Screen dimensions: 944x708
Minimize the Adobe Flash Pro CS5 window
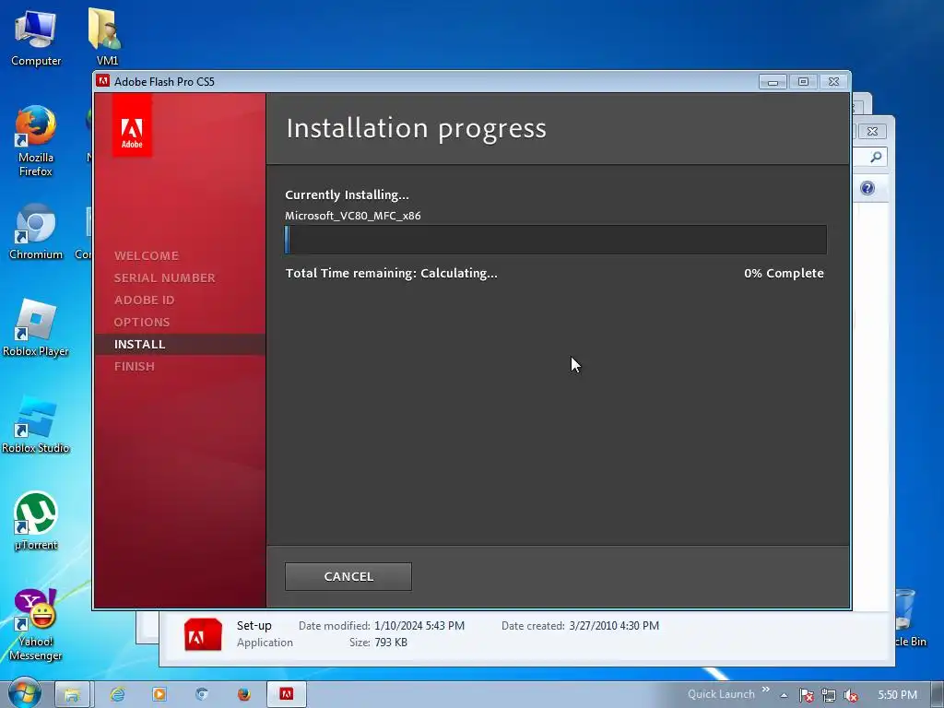tap(773, 81)
